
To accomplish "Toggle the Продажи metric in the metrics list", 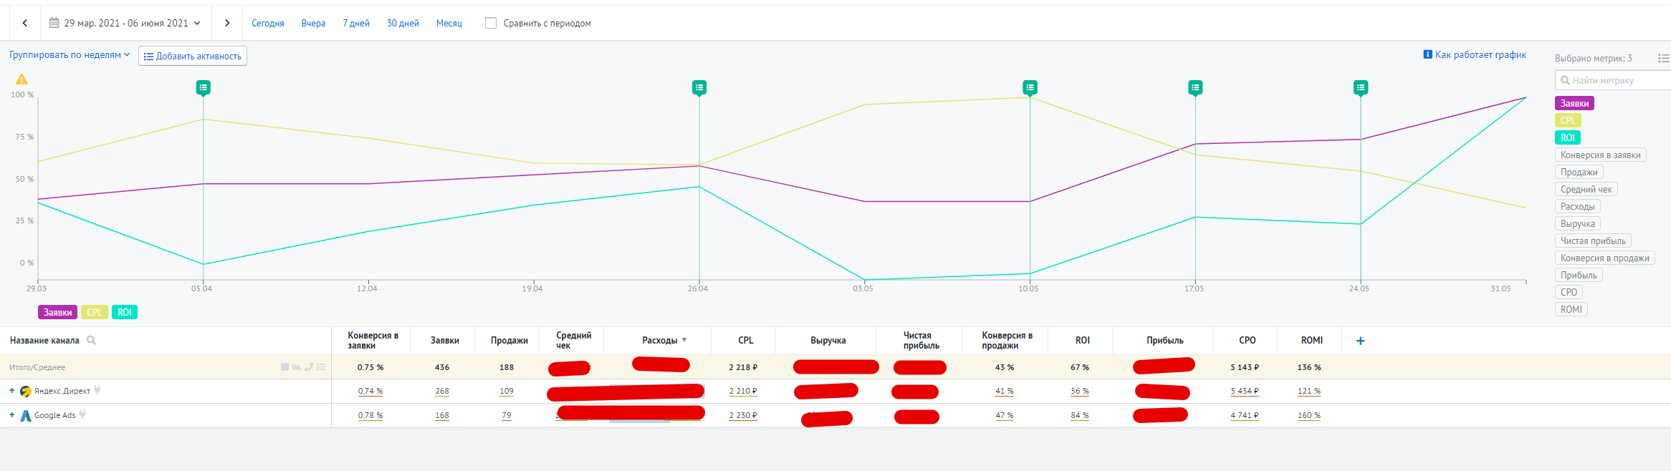I will [x=1579, y=172].
